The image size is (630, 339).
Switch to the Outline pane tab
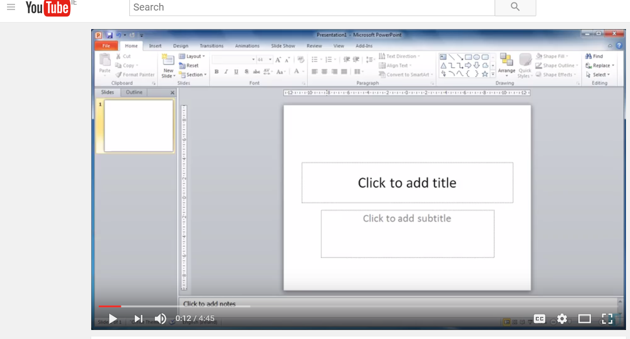coord(134,92)
